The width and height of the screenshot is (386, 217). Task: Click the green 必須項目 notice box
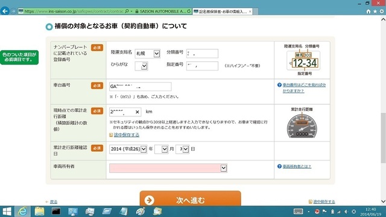19,57
